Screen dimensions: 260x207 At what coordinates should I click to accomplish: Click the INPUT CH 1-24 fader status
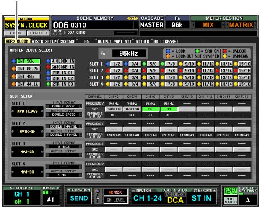(x=148, y=198)
